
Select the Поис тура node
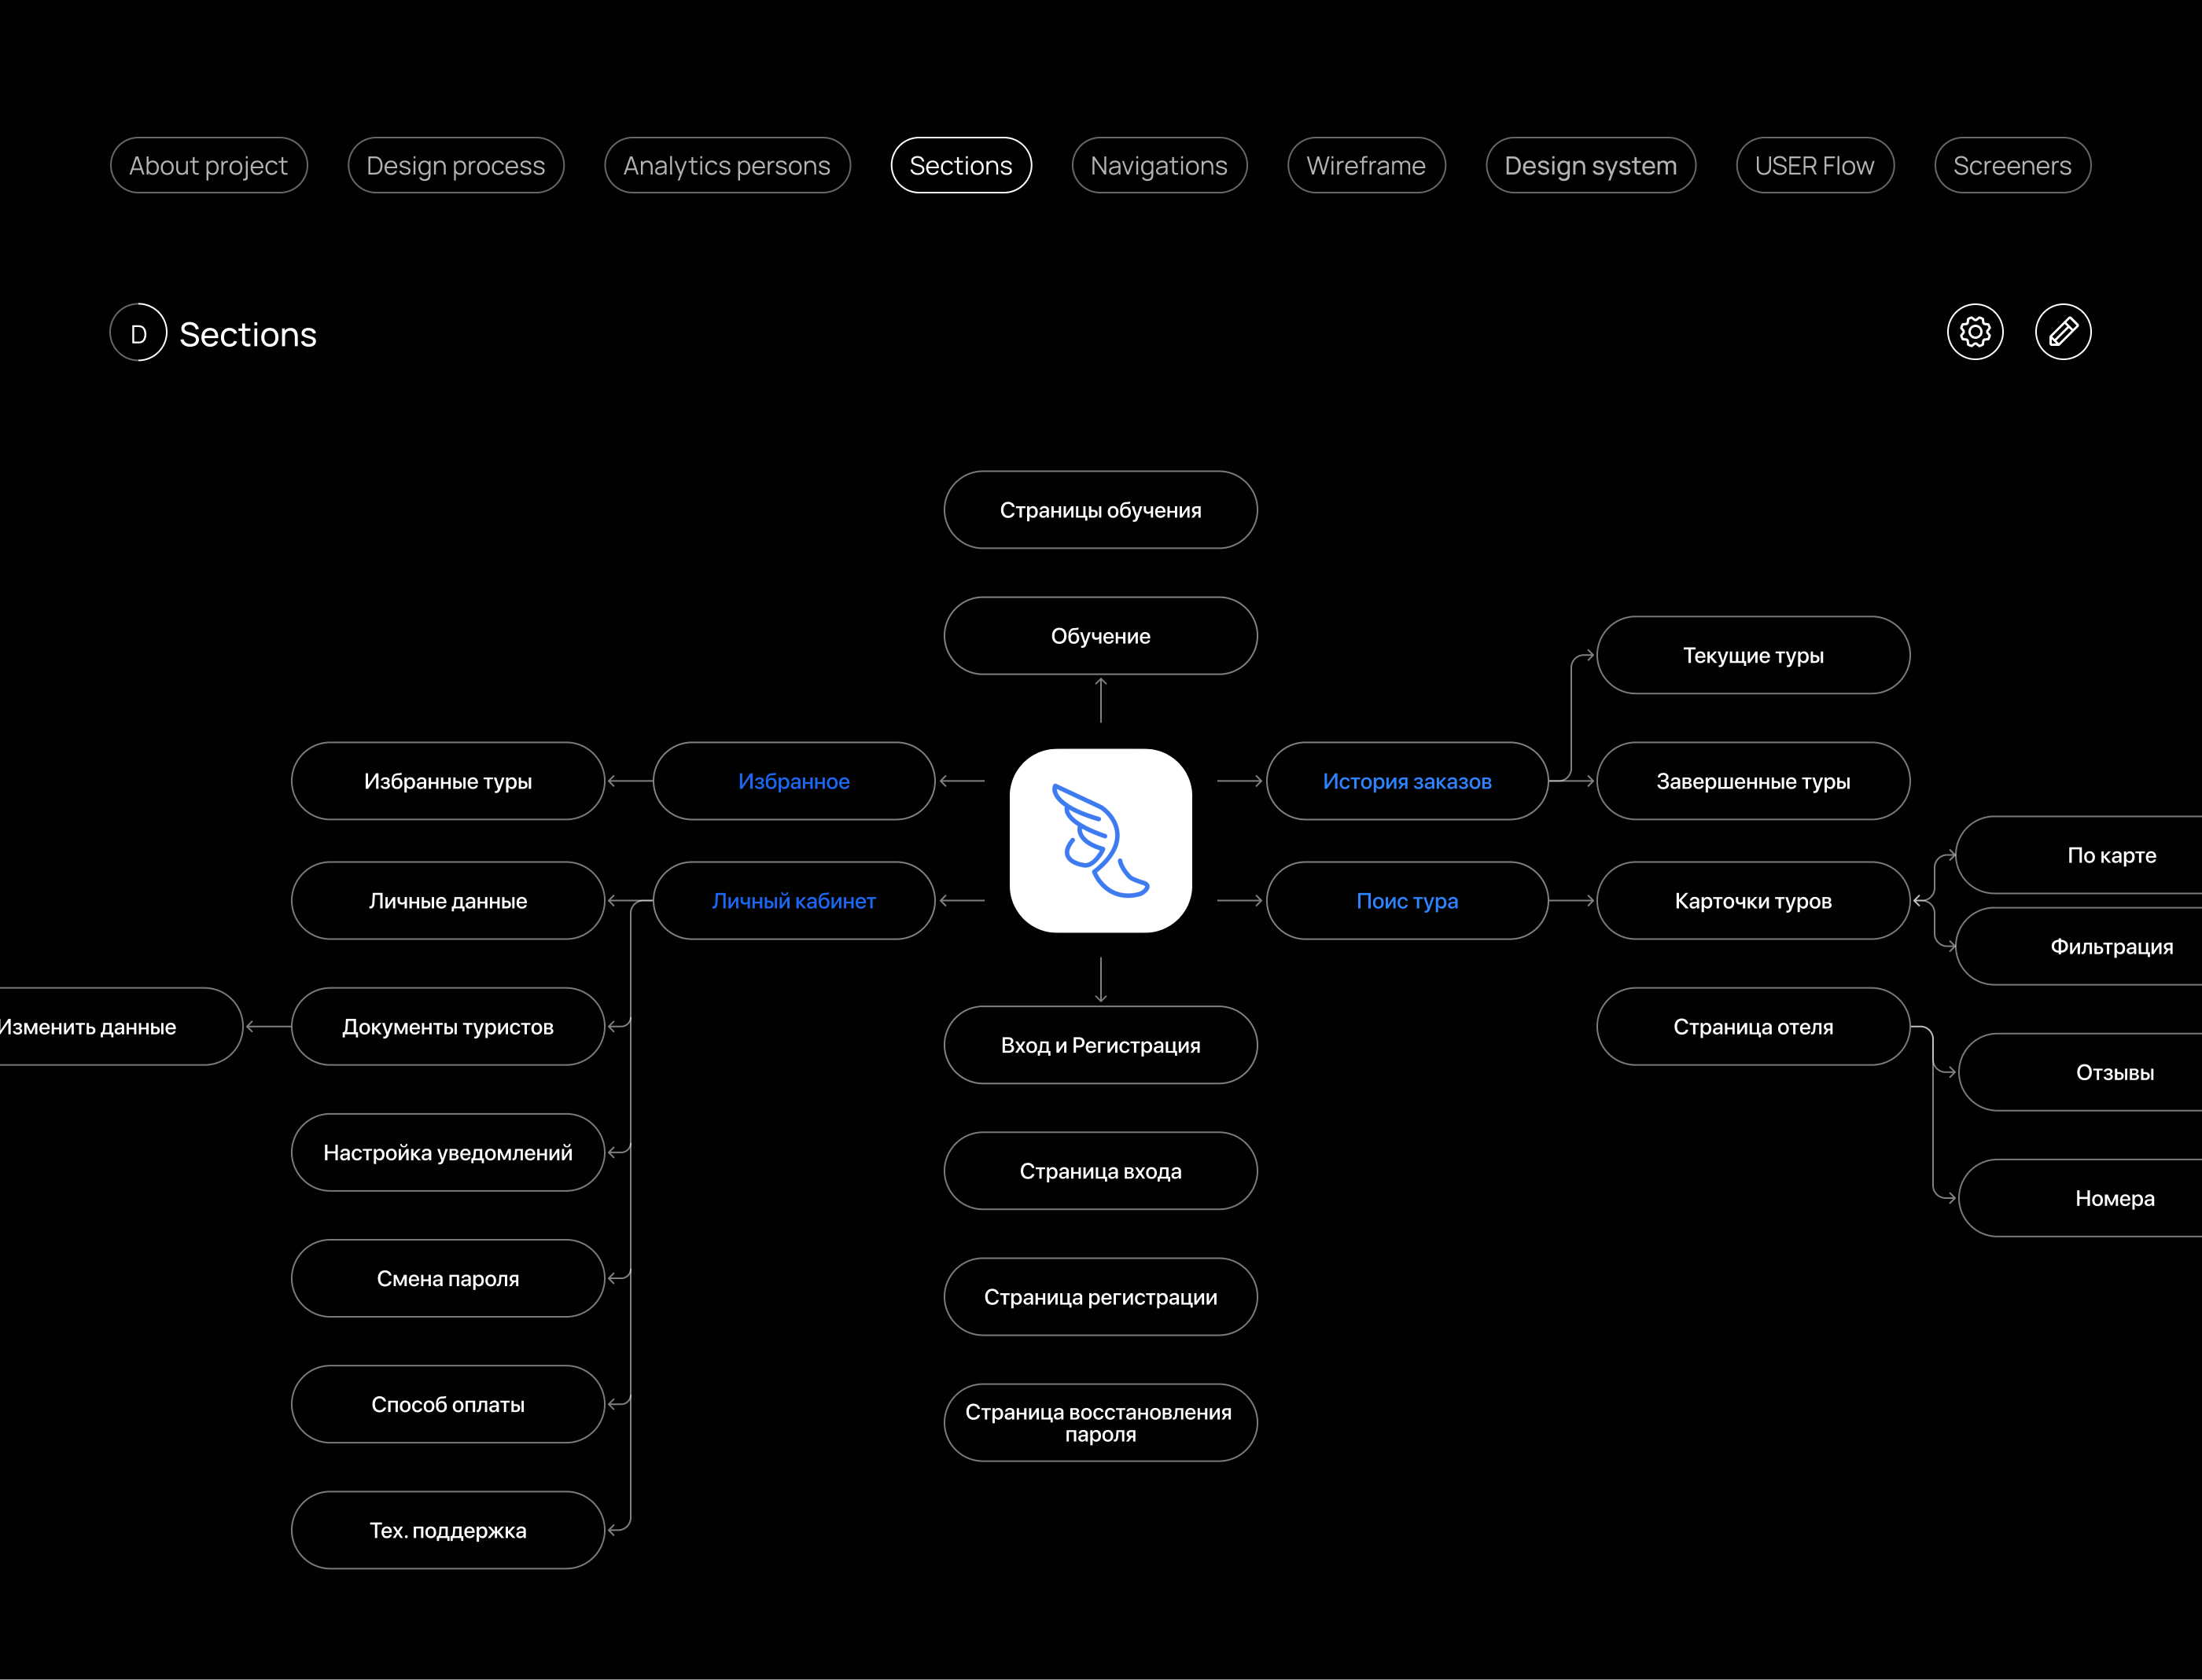pos(1407,901)
